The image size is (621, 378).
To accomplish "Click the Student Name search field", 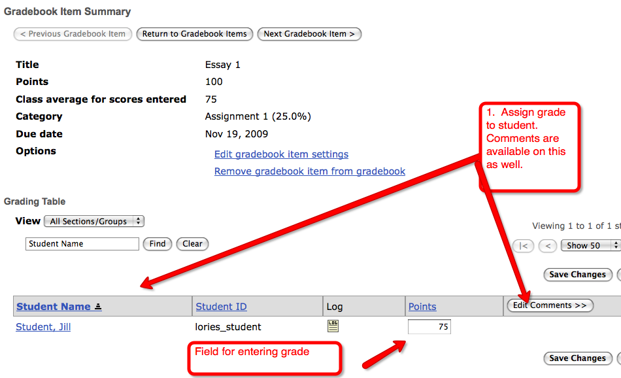I will (82, 244).
